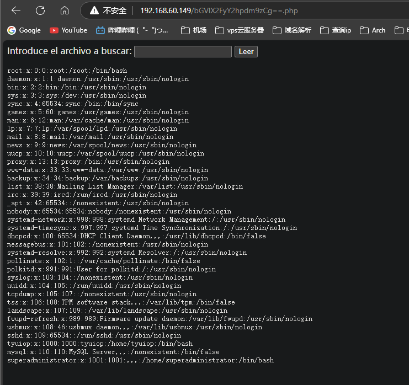Click the insecure site warning icon
This screenshot has height=385, width=409.
coord(94,10)
